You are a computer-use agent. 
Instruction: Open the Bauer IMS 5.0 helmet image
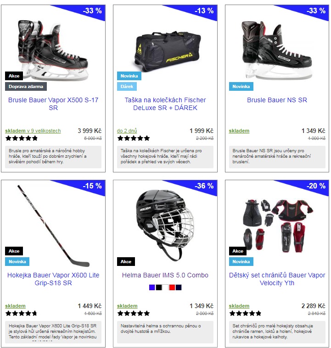pos(165,225)
